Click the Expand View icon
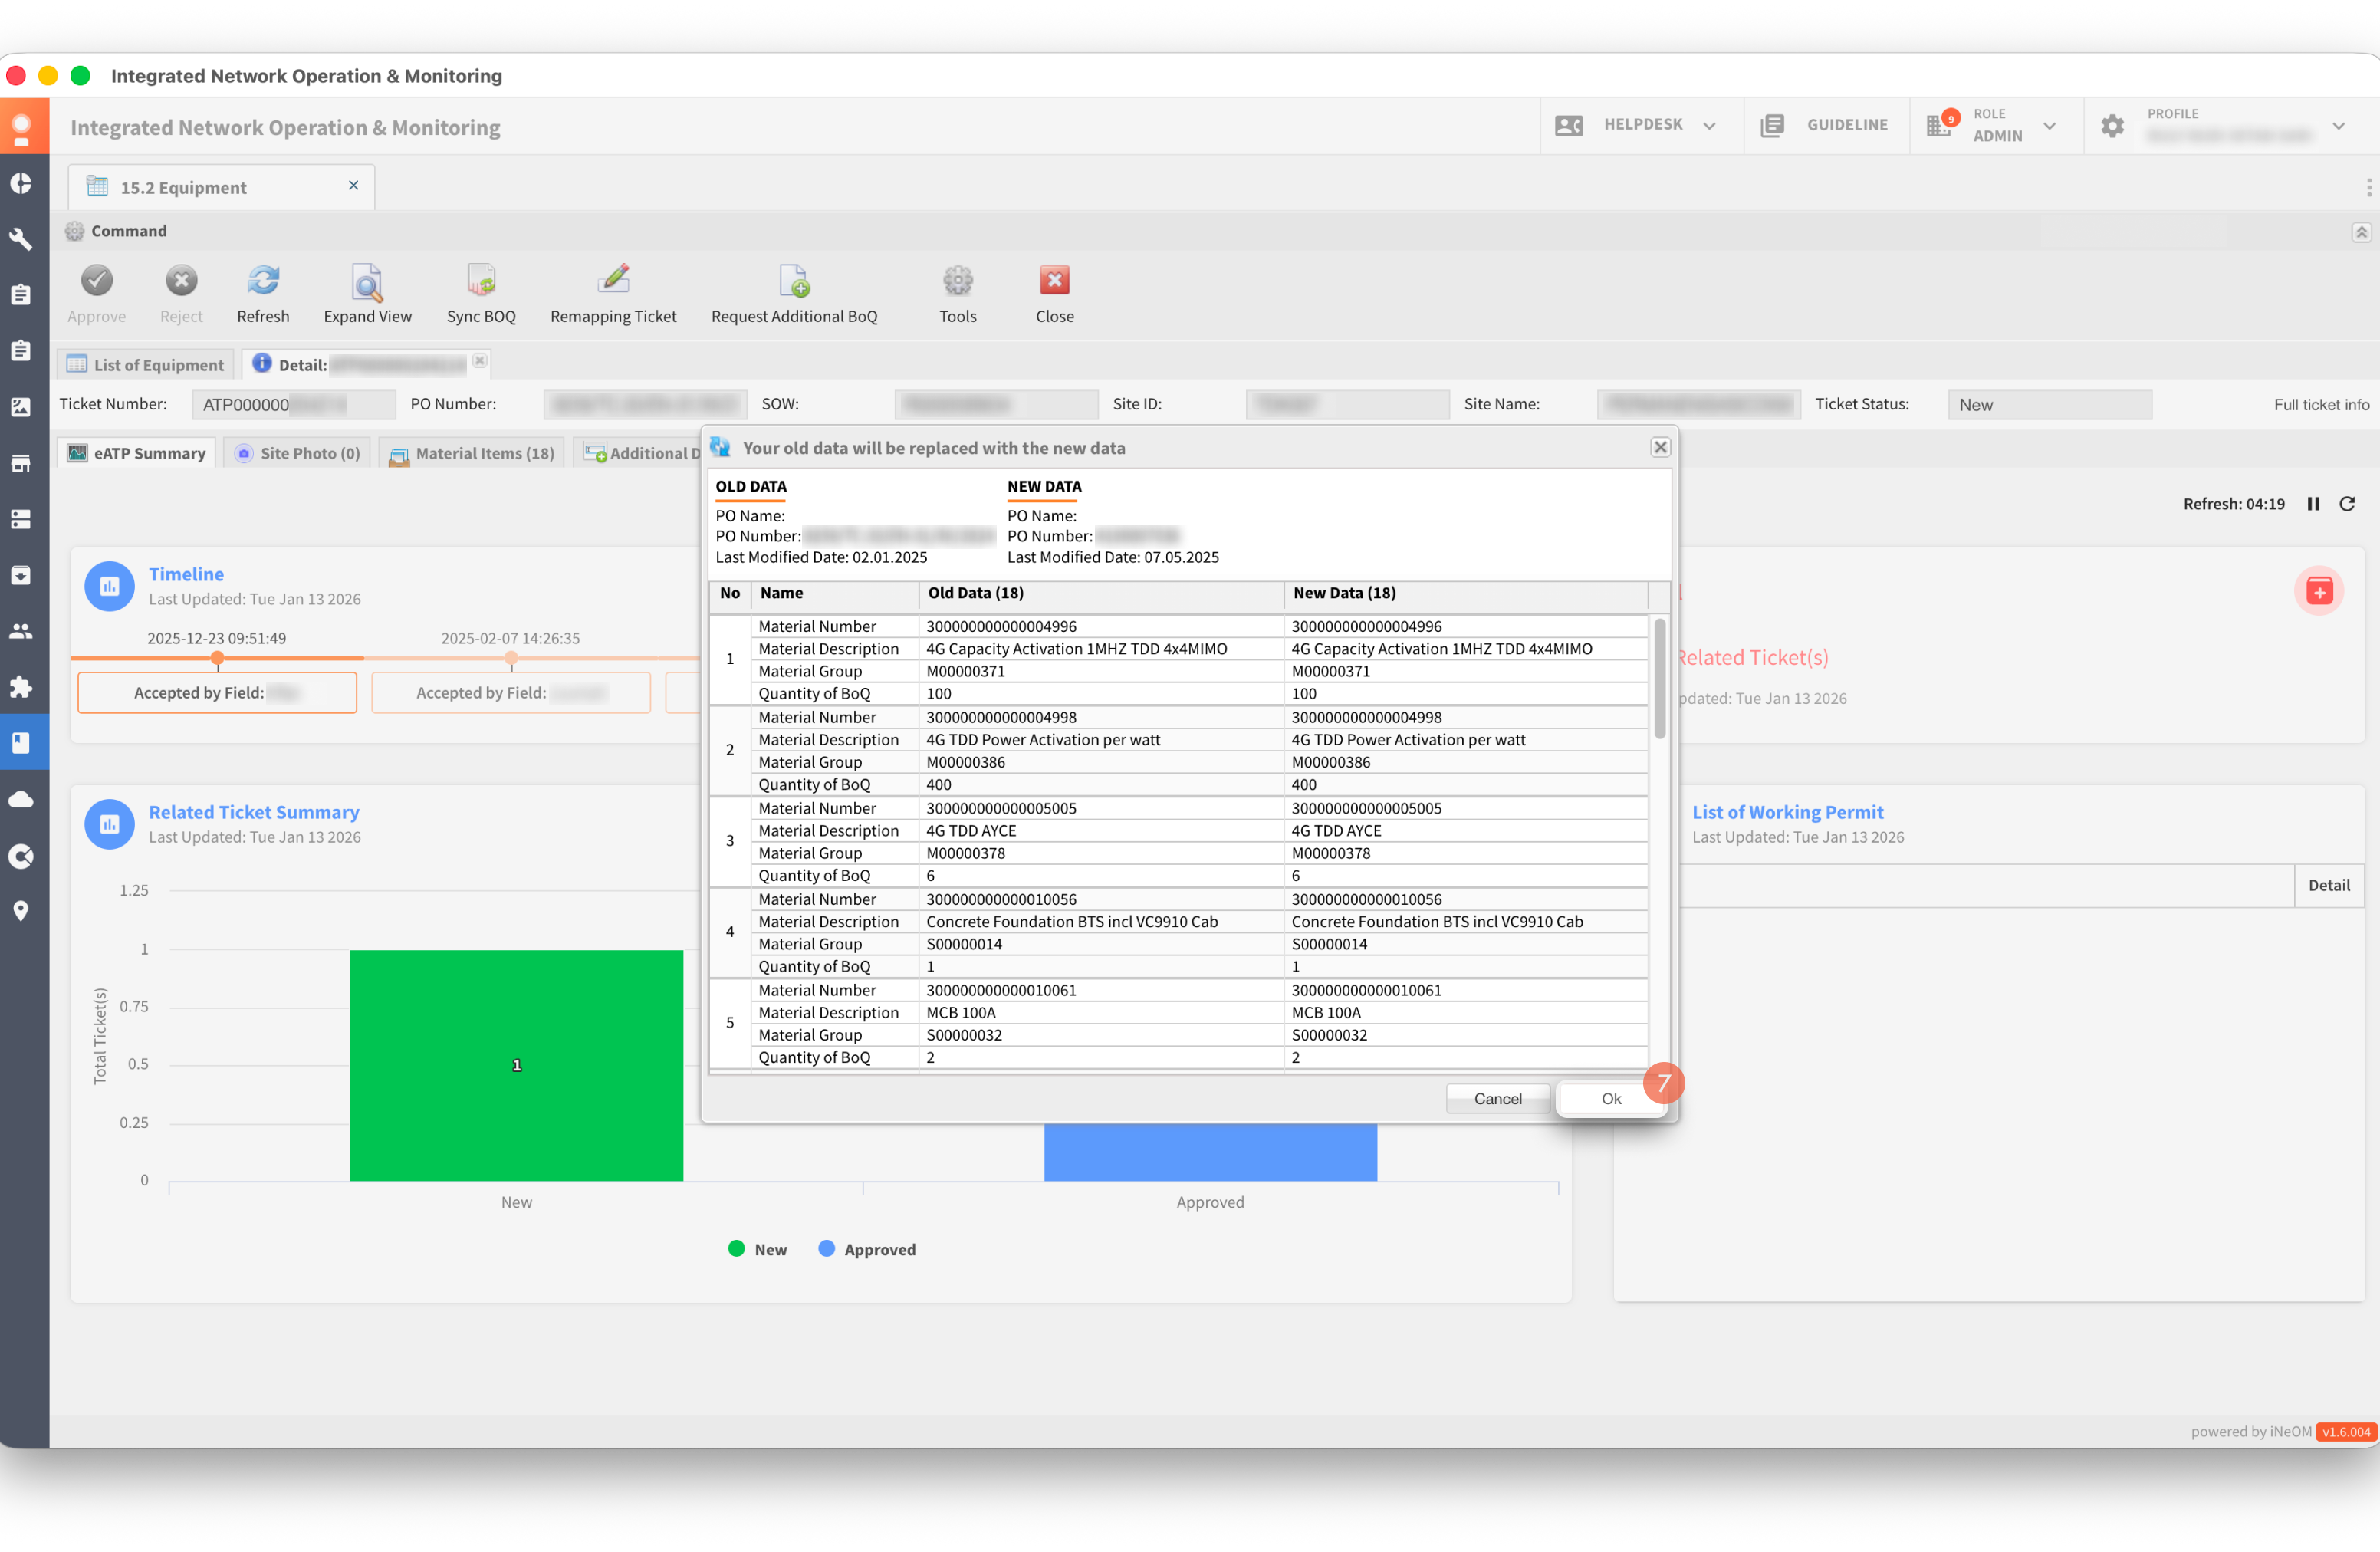2380x1552 pixels. [367, 282]
